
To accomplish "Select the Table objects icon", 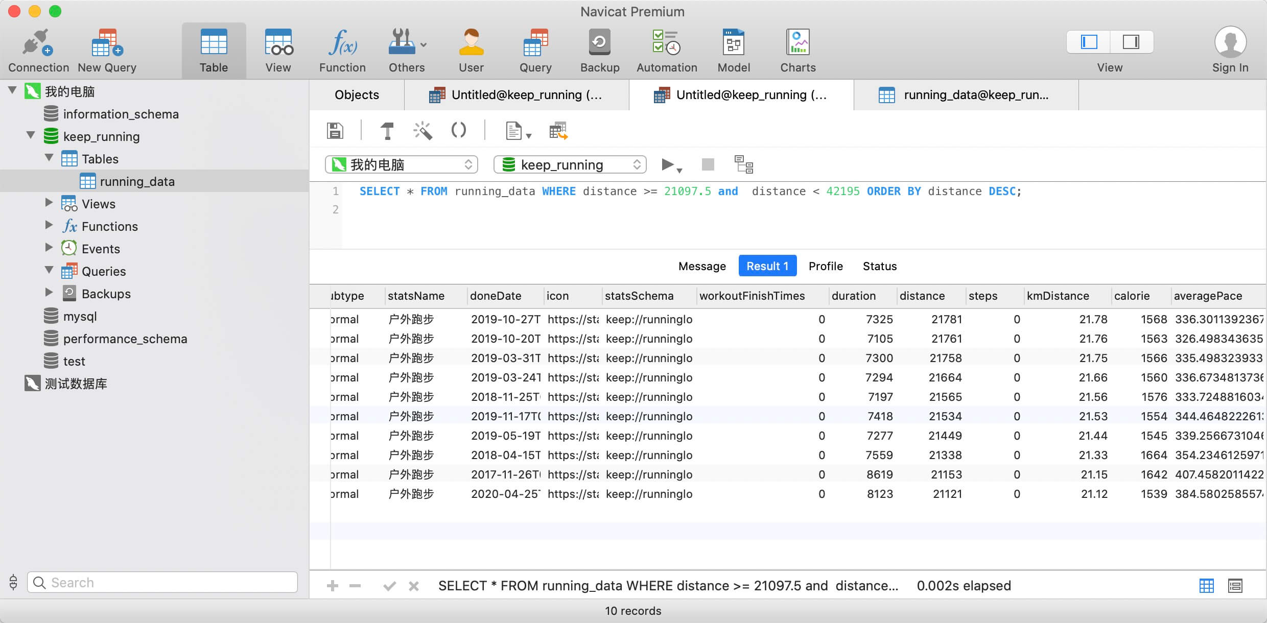I will 214,51.
